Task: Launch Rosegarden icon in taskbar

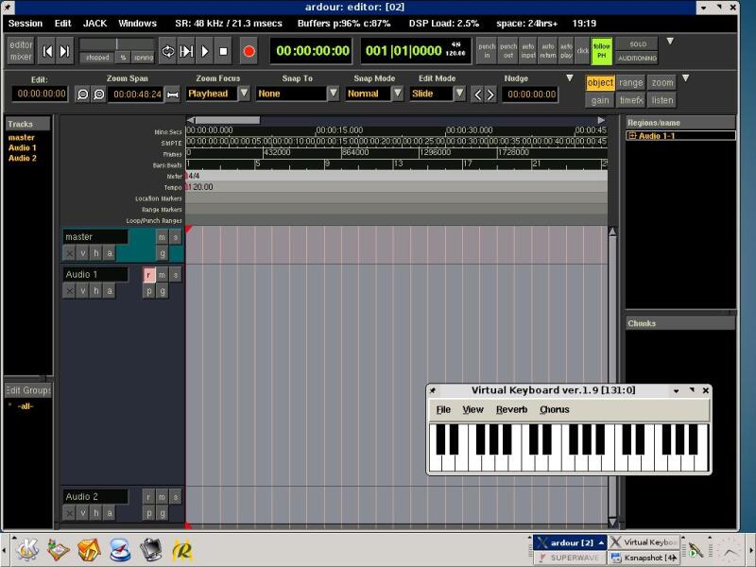Action: [x=182, y=550]
